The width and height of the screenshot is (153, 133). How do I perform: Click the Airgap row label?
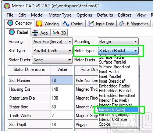tap(81, 125)
